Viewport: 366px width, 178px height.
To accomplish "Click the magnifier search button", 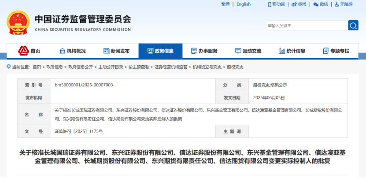I will pos(353,26).
